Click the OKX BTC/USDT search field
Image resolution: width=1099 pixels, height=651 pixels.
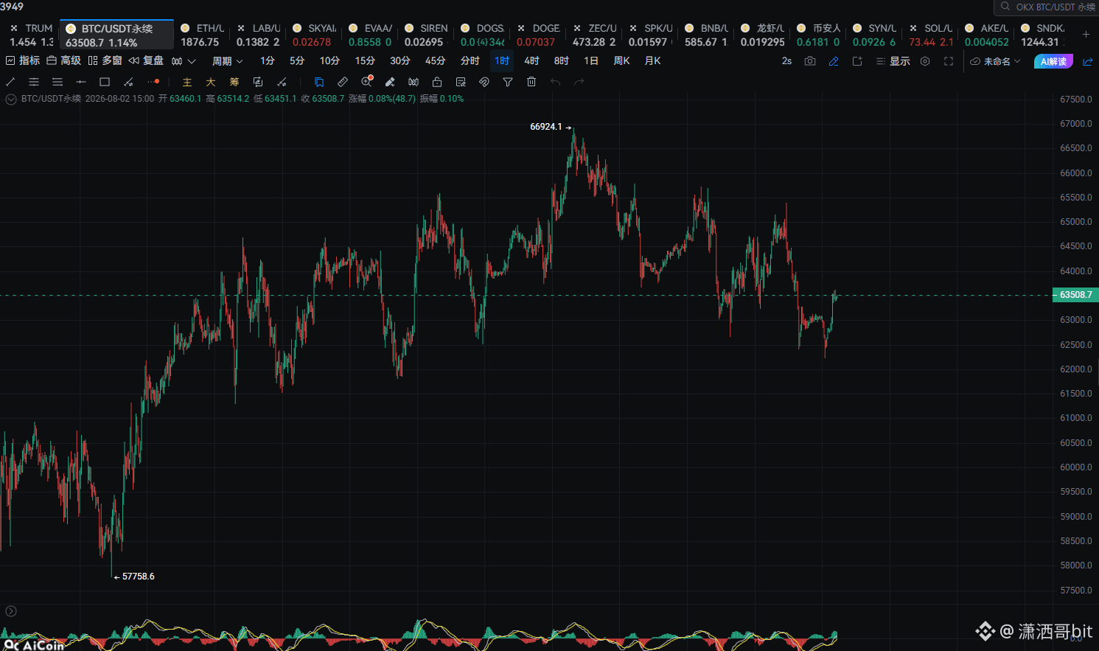coord(1047,7)
